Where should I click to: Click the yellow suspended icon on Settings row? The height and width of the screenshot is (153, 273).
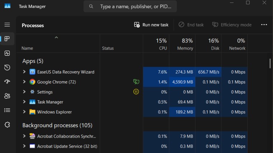pyautogui.click(x=136, y=92)
